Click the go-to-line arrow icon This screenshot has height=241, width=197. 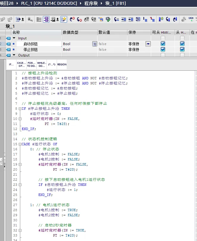click(x=117, y=19)
